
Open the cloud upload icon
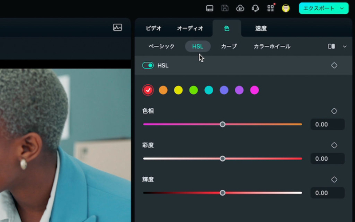240,8
